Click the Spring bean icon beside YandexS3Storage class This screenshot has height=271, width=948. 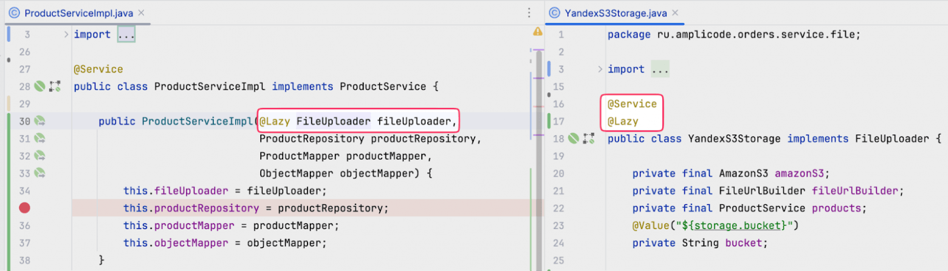(x=574, y=139)
